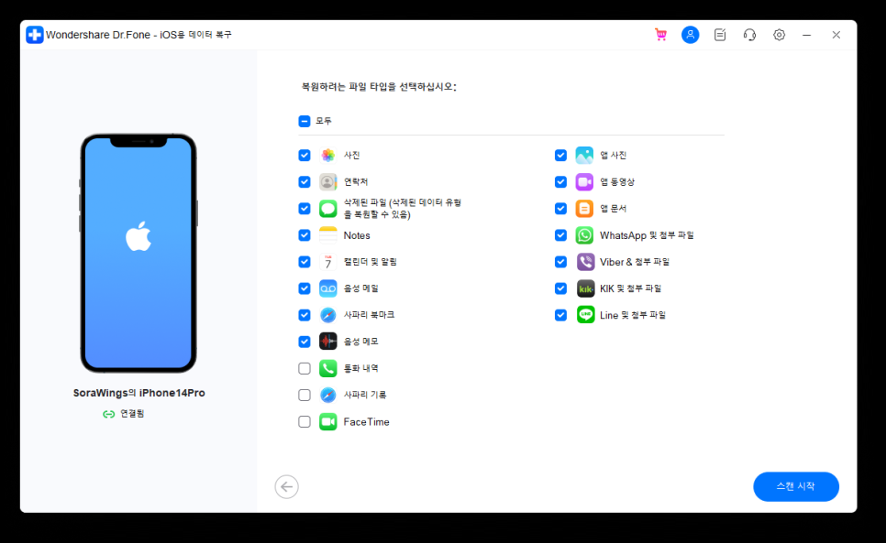Uncheck the App Documents checkbox
The height and width of the screenshot is (543, 886).
tap(560, 209)
